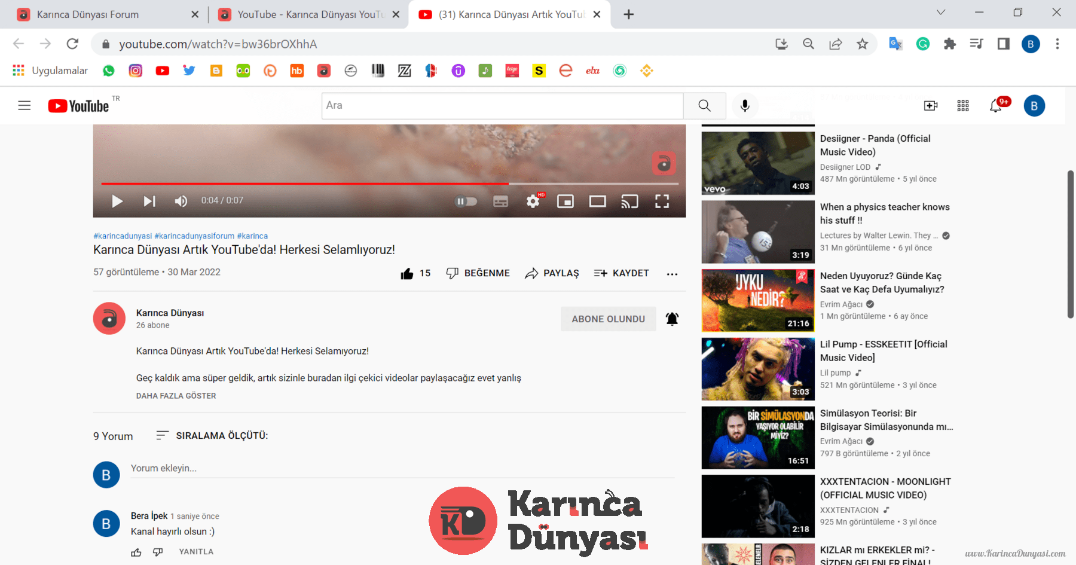Mute the video volume speaker icon
Screen dimensions: 1076x565
181,201
